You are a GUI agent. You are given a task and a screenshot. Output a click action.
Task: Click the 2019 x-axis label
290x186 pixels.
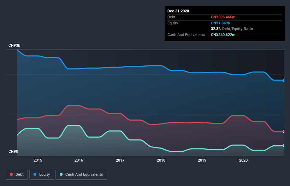point(202,160)
